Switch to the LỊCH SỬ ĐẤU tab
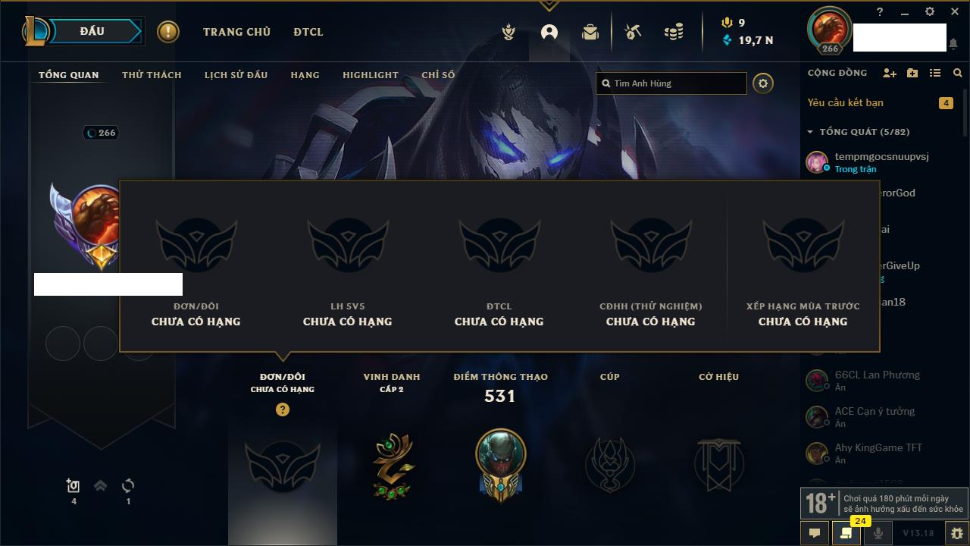970x546 pixels. [236, 75]
